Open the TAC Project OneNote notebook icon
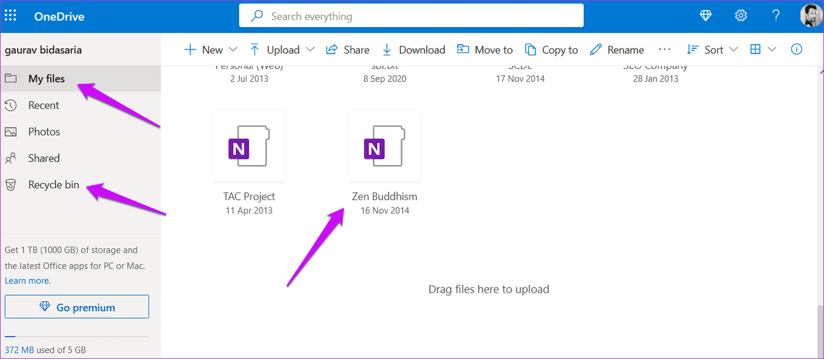 [249, 146]
